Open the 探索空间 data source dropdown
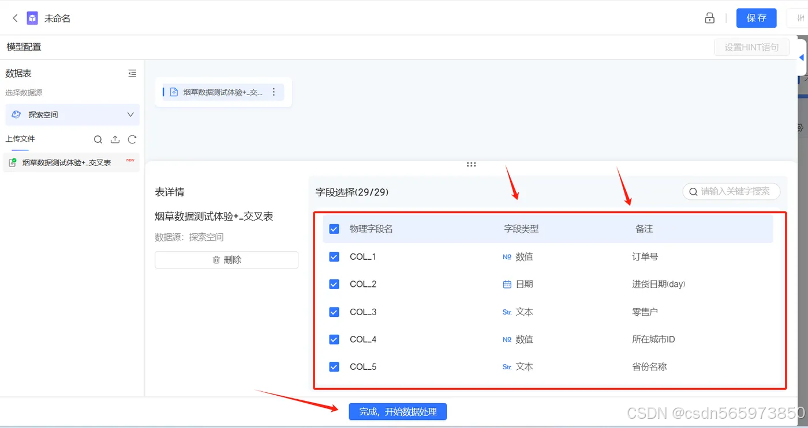 (x=72, y=115)
